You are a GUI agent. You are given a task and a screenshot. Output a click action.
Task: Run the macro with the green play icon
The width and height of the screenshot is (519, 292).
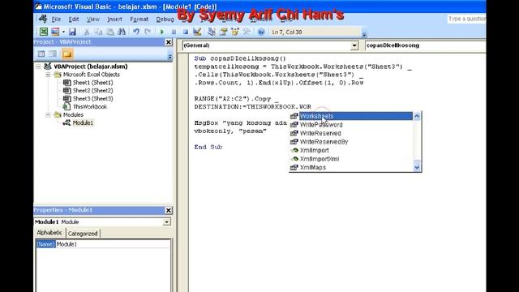tap(162, 32)
